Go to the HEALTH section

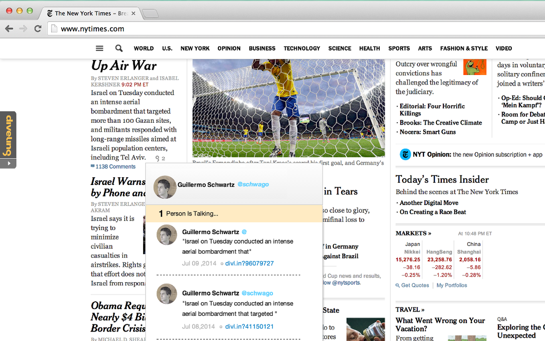pyautogui.click(x=370, y=49)
